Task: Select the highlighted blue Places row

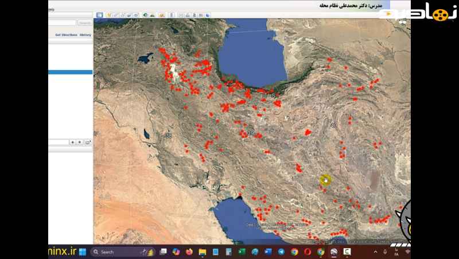Action: pyautogui.click(x=70, y=72)
